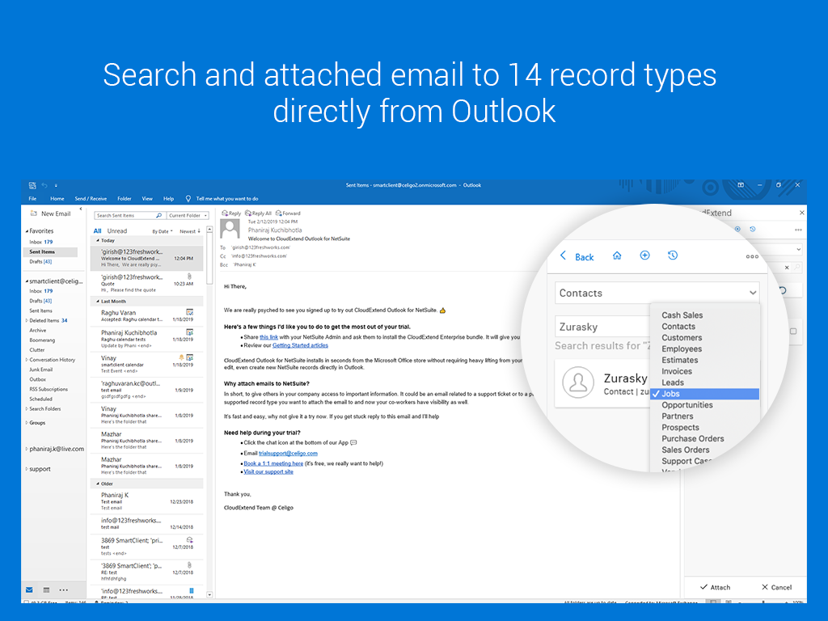Click the New Email button

[51, 213]
